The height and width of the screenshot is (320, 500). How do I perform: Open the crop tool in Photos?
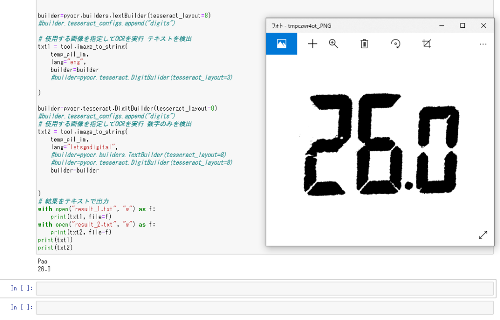pos(426,44)
